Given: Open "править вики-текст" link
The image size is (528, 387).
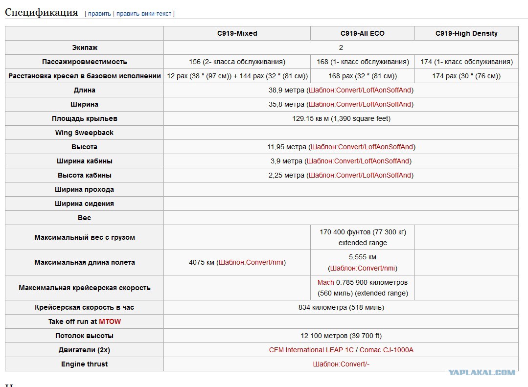Looking at the screenshot, I should [x=144, y=14].
